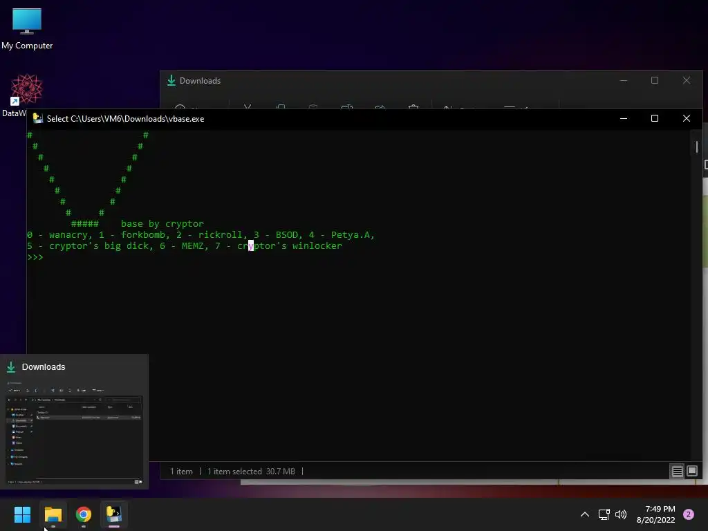Close the Downloads explorer window
Screen dimensions: 708x531
(x=687, y=80)
